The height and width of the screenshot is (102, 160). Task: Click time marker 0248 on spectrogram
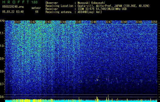click(x=124, y=22)
